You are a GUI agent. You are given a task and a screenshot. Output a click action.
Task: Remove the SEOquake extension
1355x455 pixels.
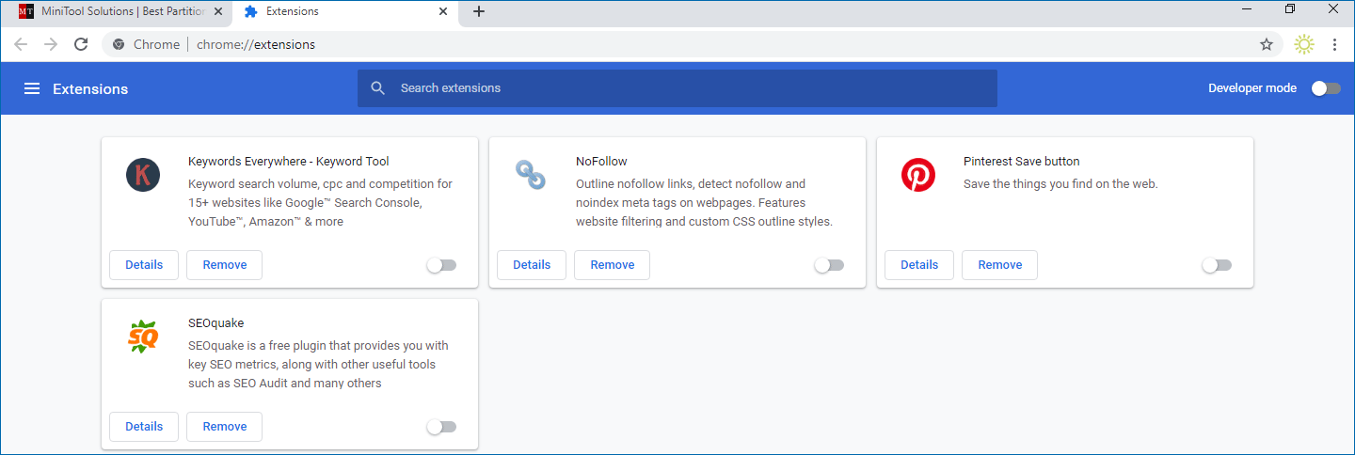coord(225,427)
